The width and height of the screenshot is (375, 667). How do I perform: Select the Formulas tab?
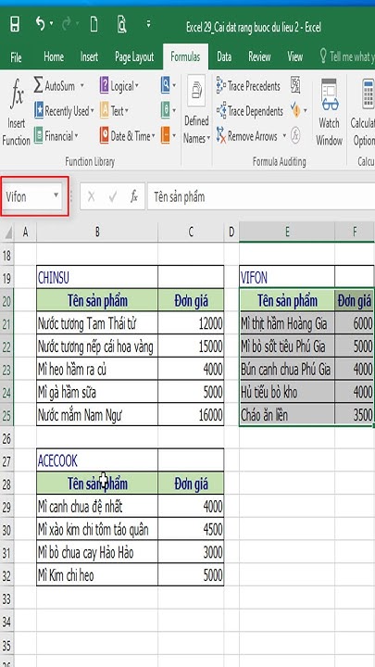pos(185,57)
